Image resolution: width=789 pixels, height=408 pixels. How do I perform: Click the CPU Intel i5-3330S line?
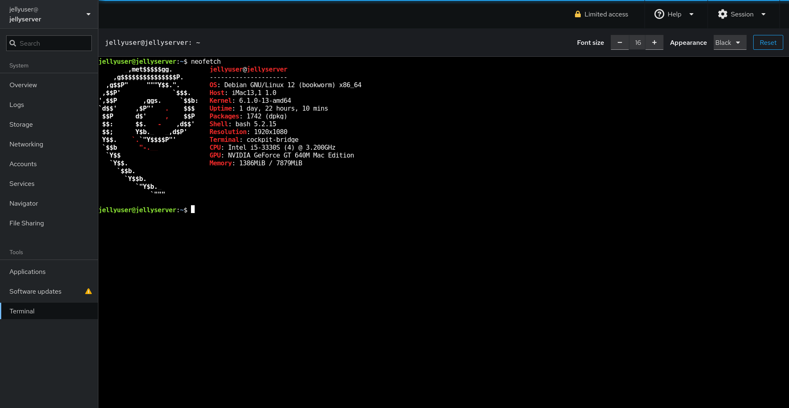[x=272, y=148]
